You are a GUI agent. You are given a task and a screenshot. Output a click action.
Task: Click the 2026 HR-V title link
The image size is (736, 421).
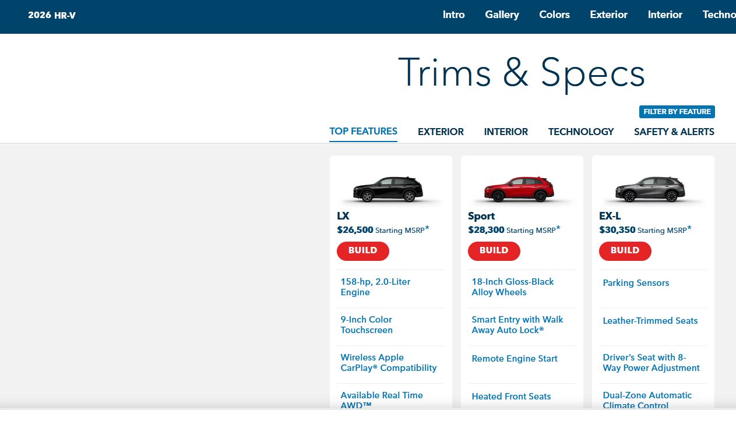point(52,16)
